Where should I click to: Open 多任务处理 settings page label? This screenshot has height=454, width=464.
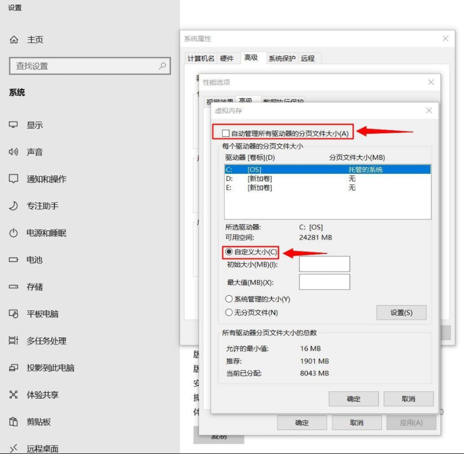tap(47, 341)
